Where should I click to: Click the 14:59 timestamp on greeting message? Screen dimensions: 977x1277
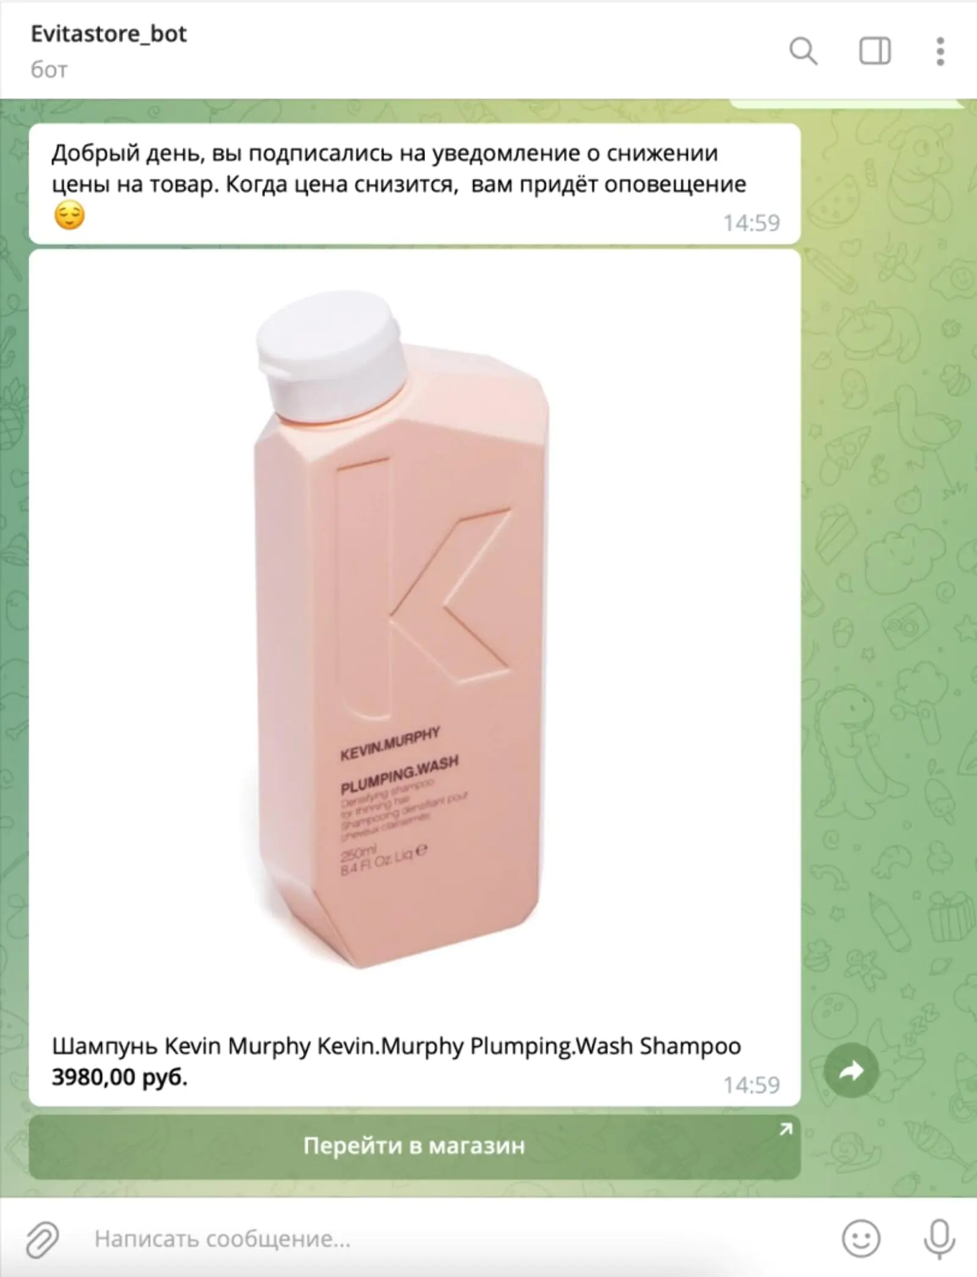pos(752,223)
